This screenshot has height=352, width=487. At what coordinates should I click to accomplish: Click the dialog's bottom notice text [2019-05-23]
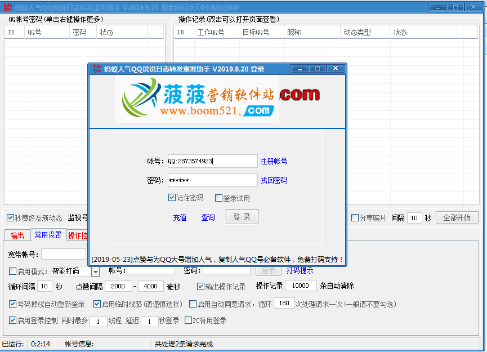coord(217,259)
